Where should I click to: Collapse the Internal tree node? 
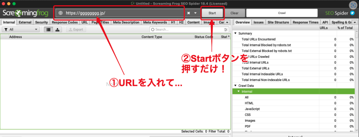coord(238,92)
